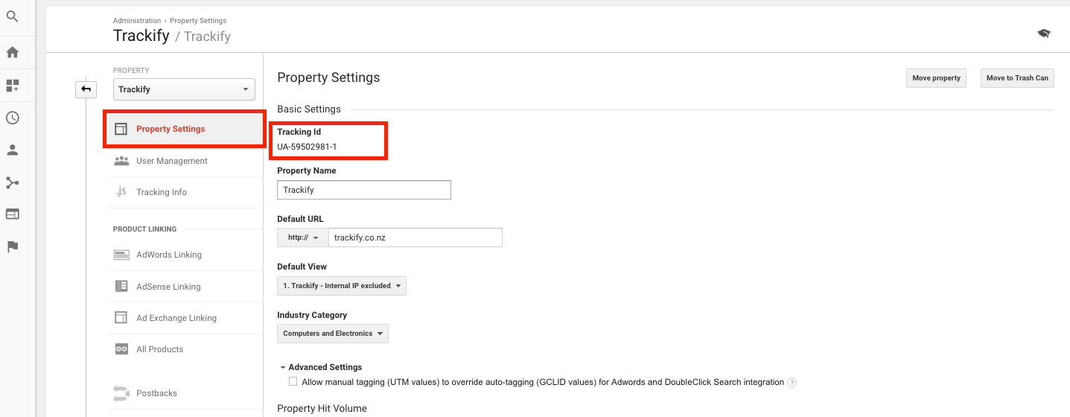The width and height of the screenshot is (1070, 417).
Task: Enable manual tagging override checkbox
Action: click(293, 382)
